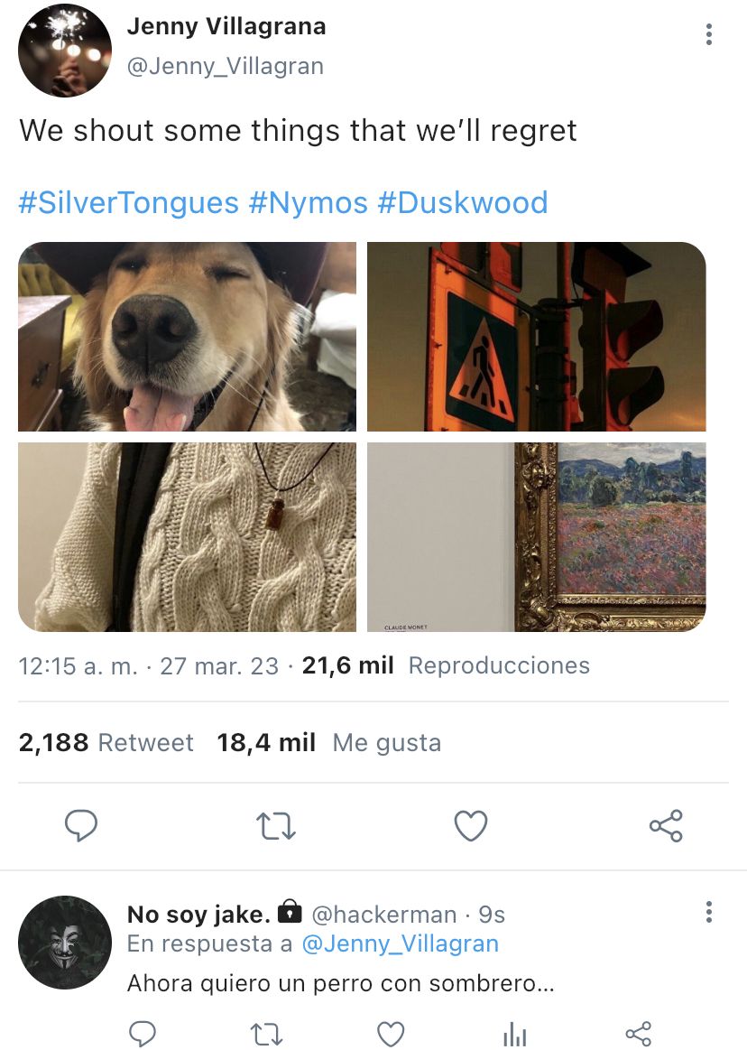Image resolution: width=747 pixels, height=1050 pixels.
Task: View the 2,188 Retweet list
Action: click(106, 743)
